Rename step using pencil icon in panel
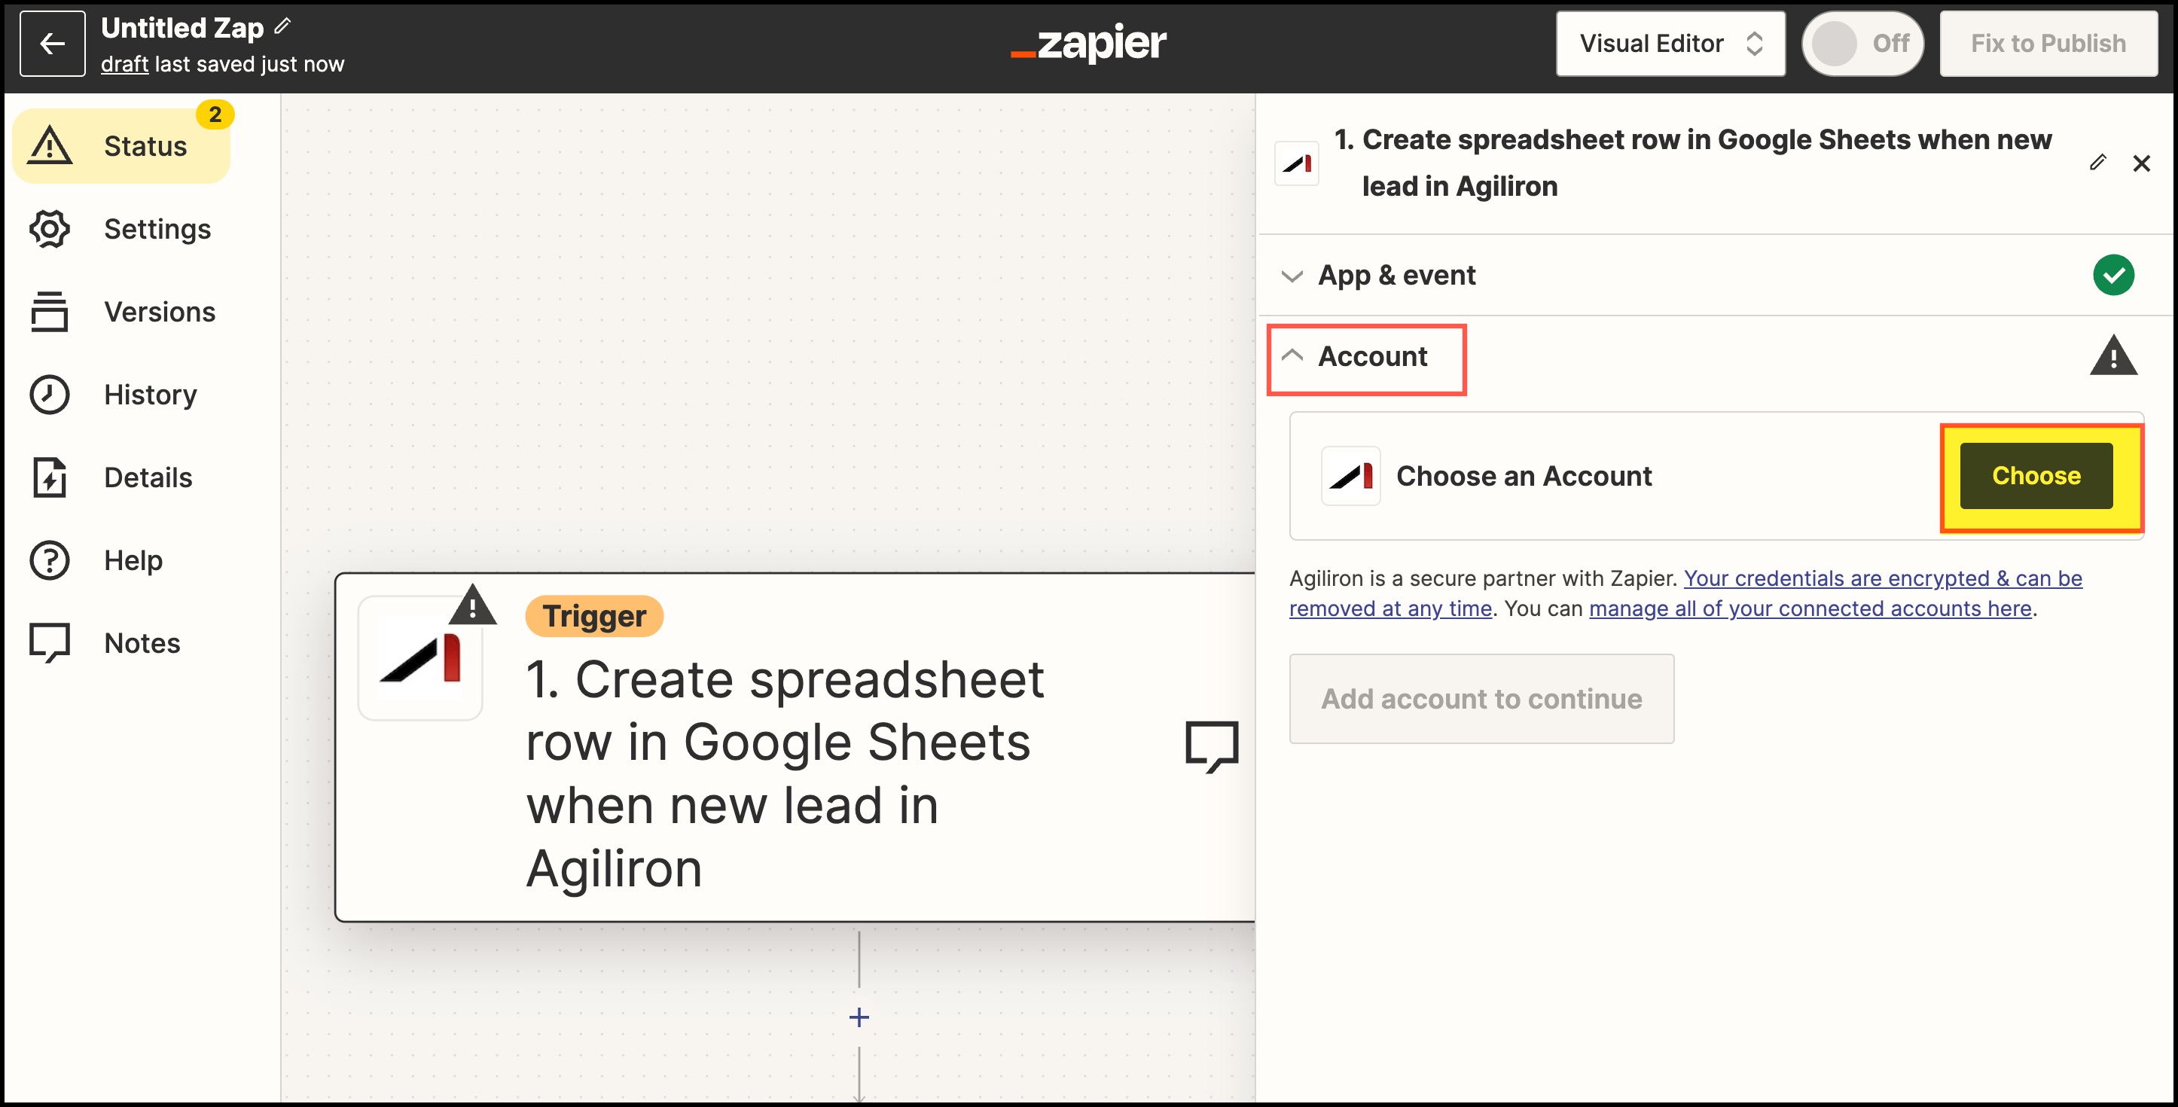Viewport: 2178px width, 1107px height. click(x=2097, y=163)
